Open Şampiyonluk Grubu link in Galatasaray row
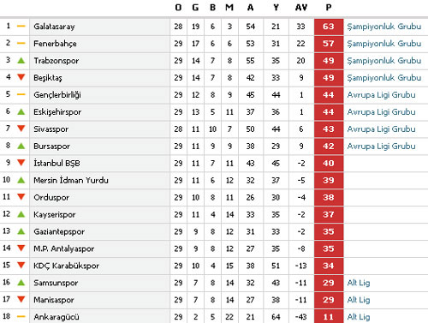 pos(384,27)
